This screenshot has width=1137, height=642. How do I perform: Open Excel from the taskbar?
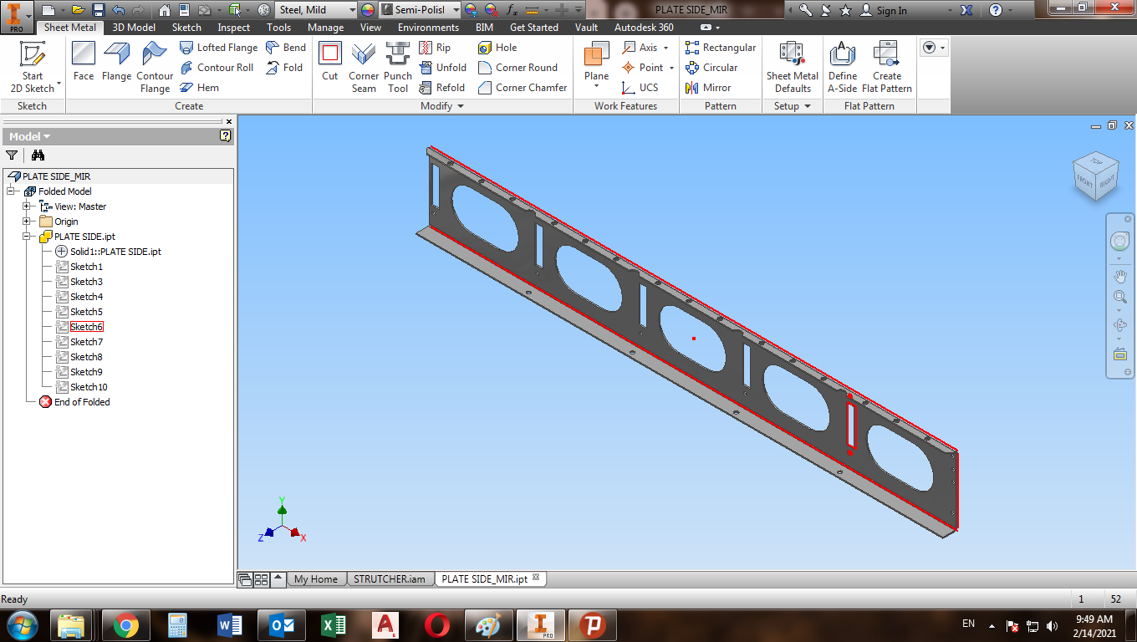point(333,625)
